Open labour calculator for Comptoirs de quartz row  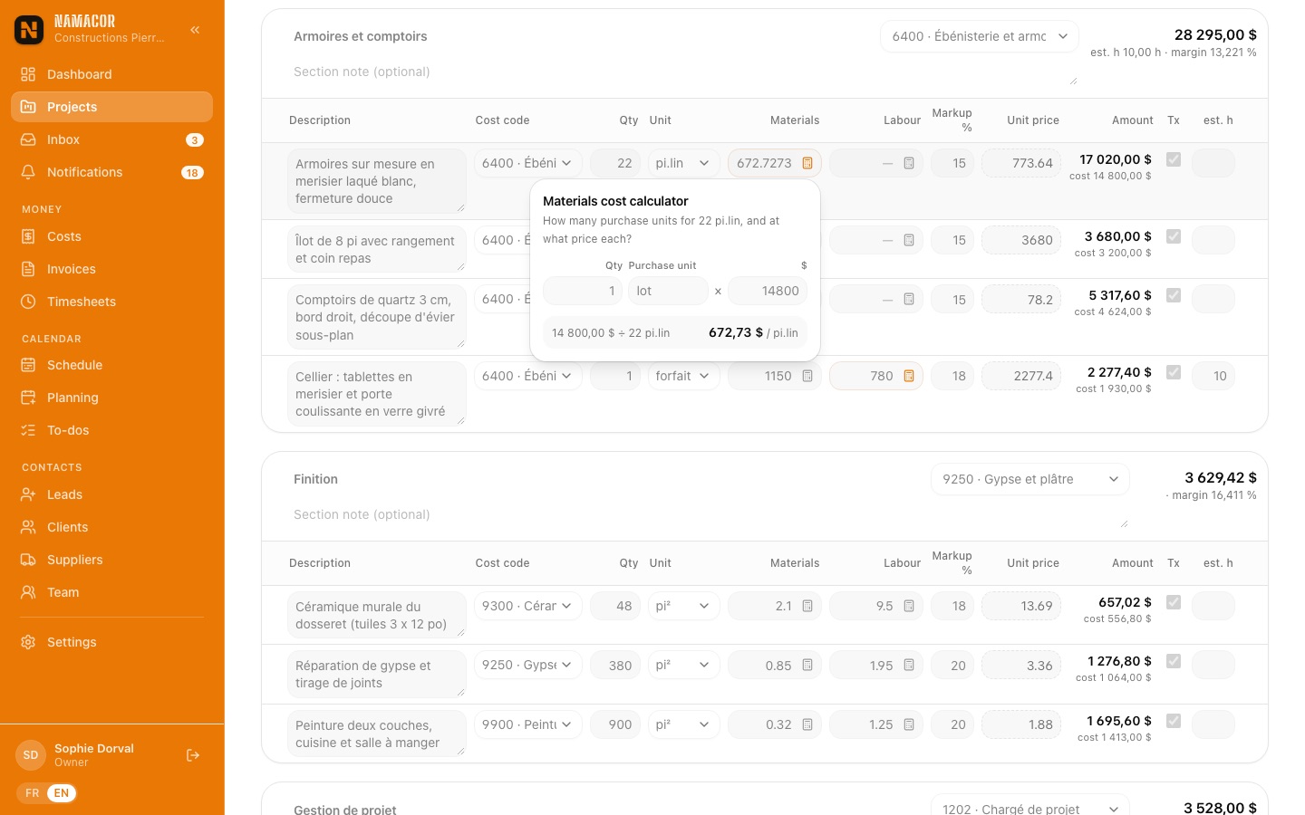[909, 299]
